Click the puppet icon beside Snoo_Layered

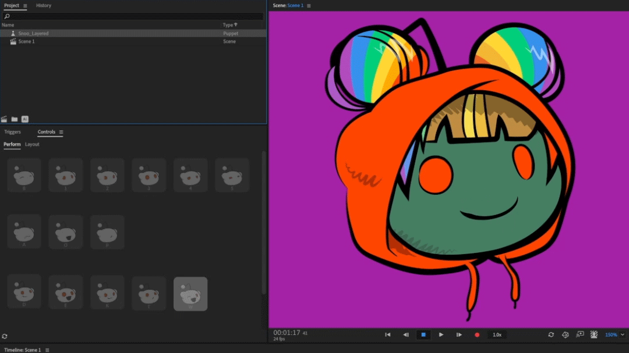12,33
